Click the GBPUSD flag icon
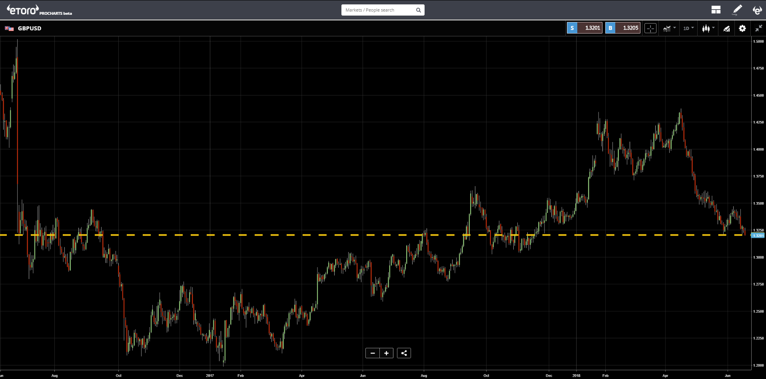The image size is (766, 379). click(x=9, y=28)
